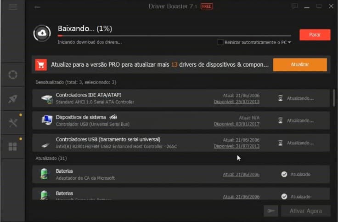Click the Adaptador de CA da Microsoft text
Image resolution: width=338 pixels, height=222 pixels.
pos(85,178)
